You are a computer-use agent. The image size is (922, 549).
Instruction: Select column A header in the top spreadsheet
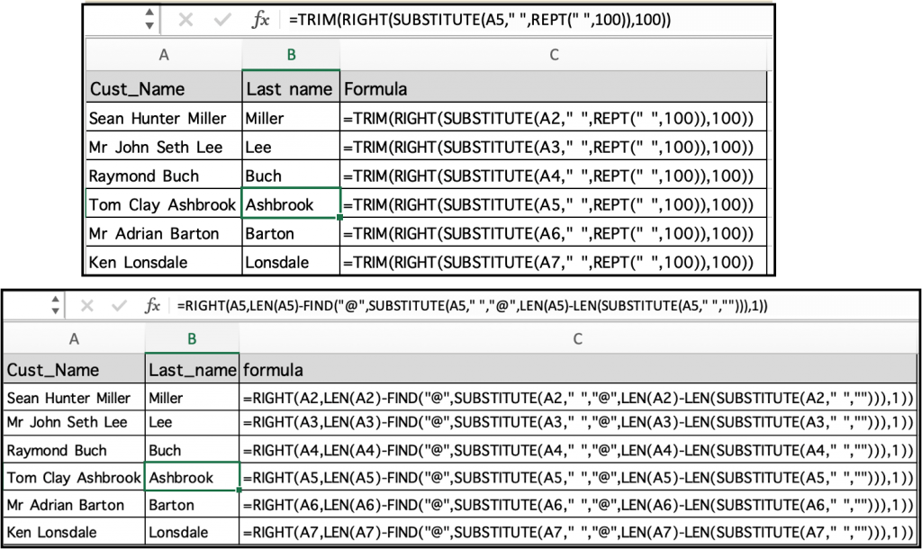(164, 55)
